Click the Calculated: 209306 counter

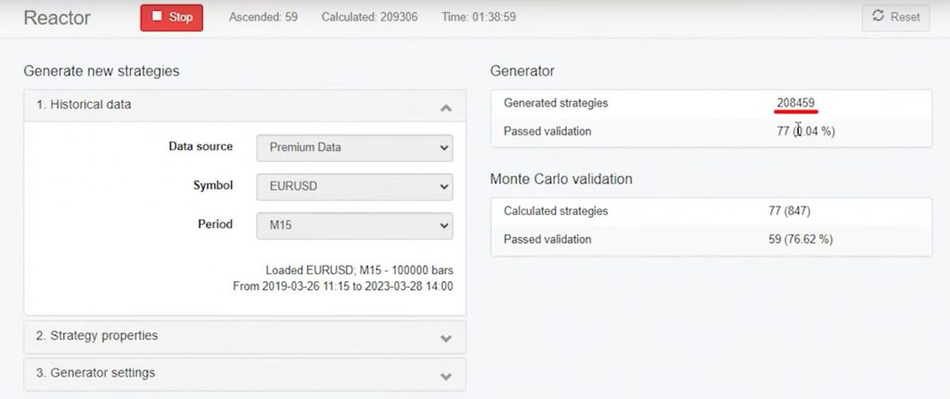point(368,18)
